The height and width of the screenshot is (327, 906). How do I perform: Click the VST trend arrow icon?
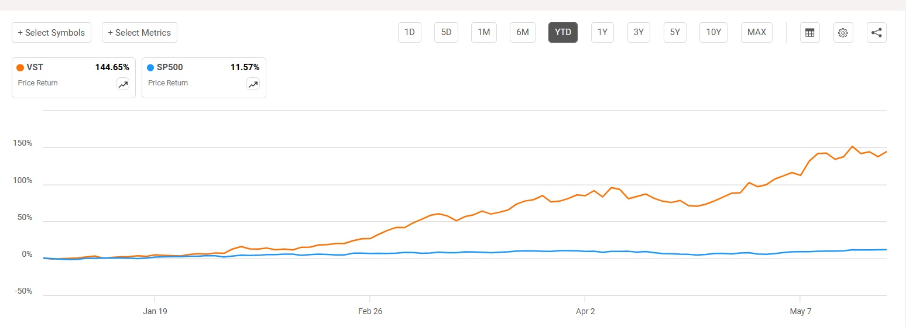tap(123, 84)
